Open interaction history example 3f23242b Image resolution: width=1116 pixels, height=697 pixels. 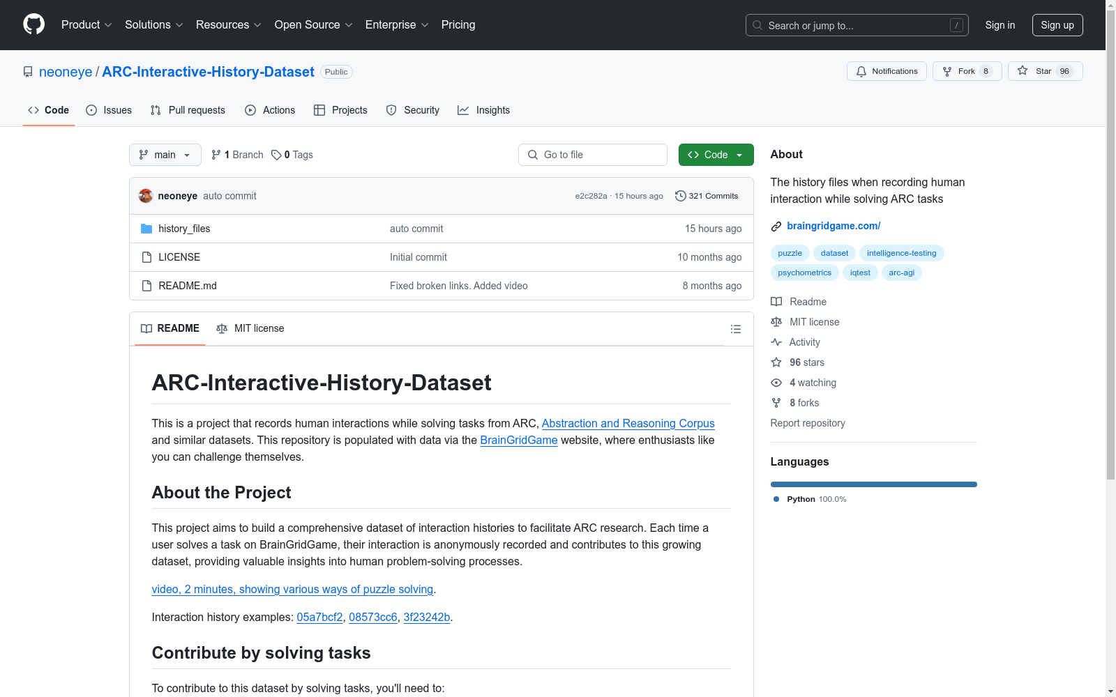pyautogui.click(x=427, y=617)
